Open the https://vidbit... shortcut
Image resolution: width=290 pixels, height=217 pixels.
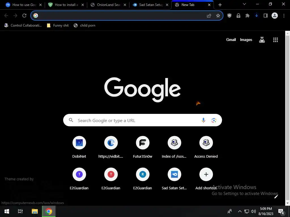pyautogui.click(x=111, y=147)
